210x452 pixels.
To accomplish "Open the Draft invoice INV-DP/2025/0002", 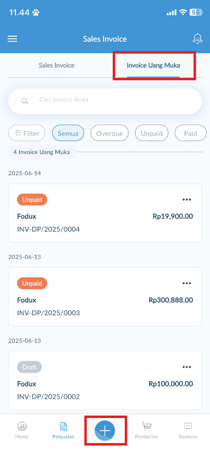I will (x=105, y=380).
